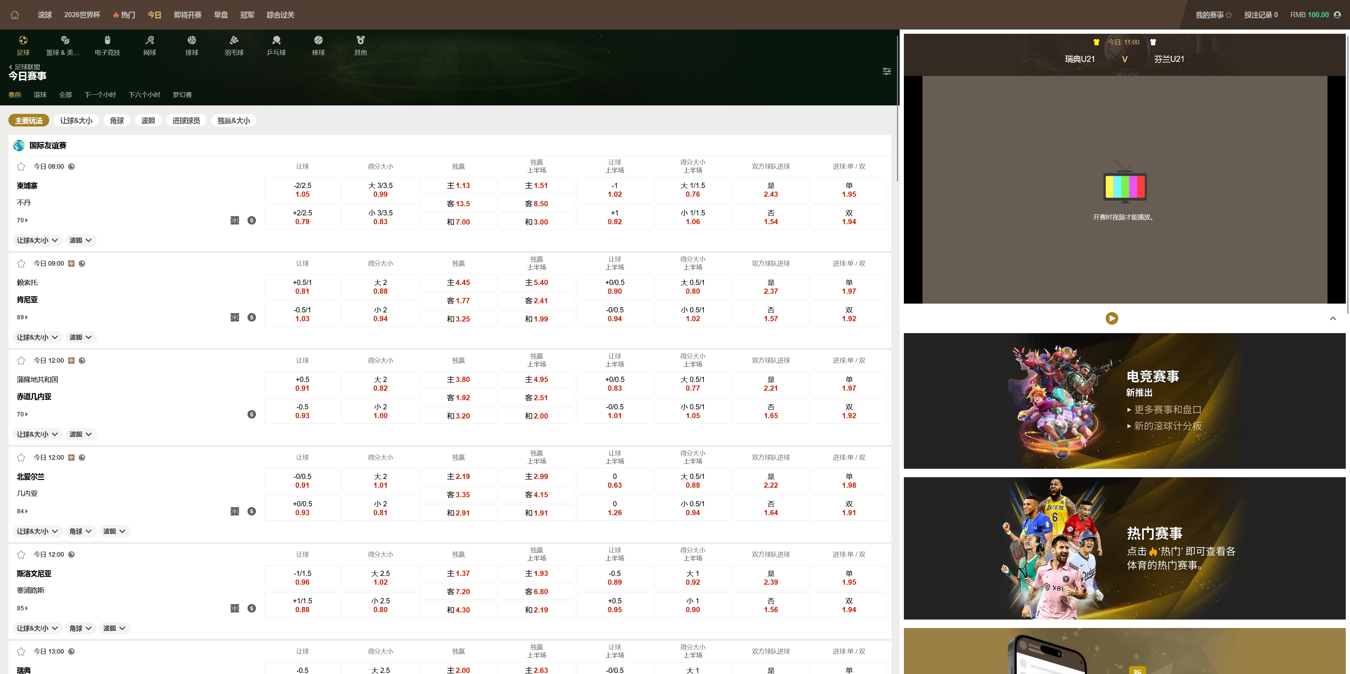The width and height of the screenshot is (1350, 674).
Task: Expand 让球&大/小 under 柬埔寨 match
Action: (x=37, y=240)
